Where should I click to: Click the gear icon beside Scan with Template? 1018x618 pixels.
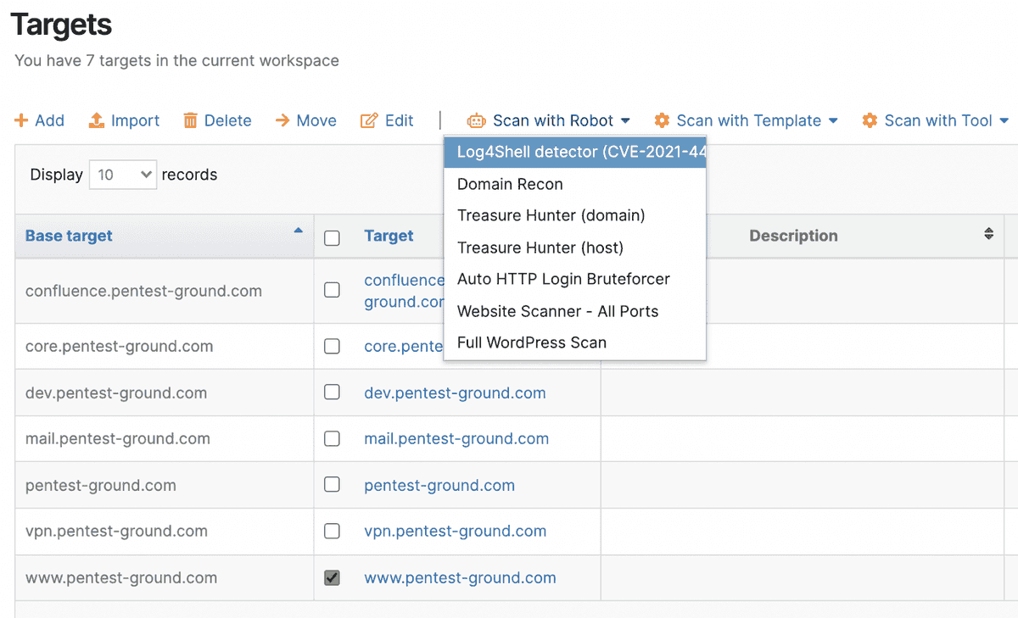(x=662, y=120)
